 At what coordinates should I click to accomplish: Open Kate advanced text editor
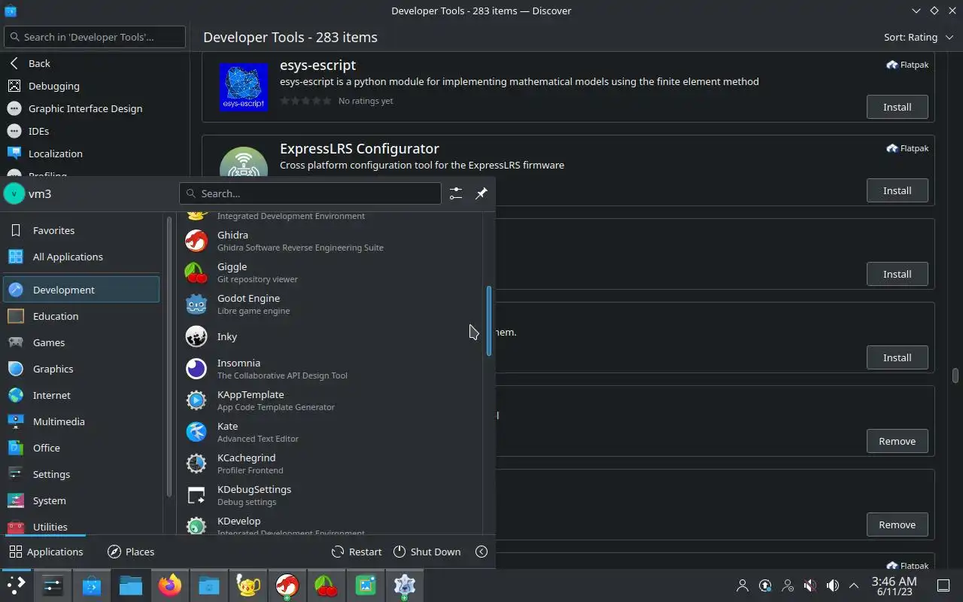331,432
